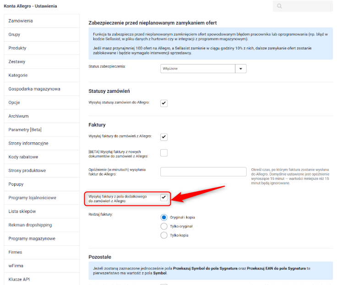Open Rekman dropshipping settings
The width and height of the screenshot is (337, 285).
pyautogui.click(x=30, y=225)
